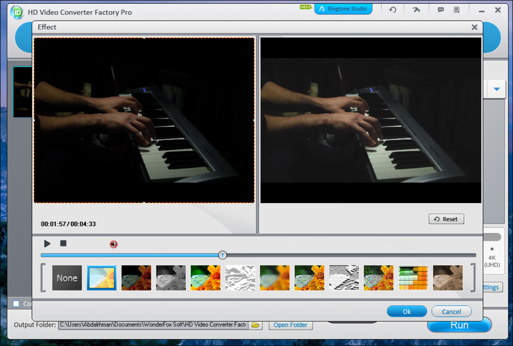513x346 pixels.
Task: Click the HD app logo
Action: pyautogui.click(x=17, y=12)
